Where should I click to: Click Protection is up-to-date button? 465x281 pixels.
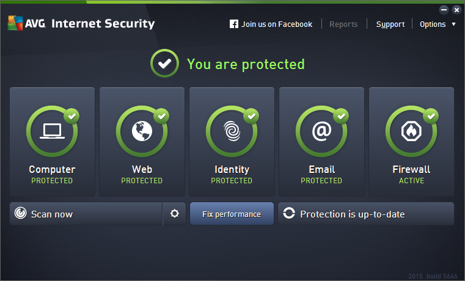pyautogui.click(x=365, y=214)
